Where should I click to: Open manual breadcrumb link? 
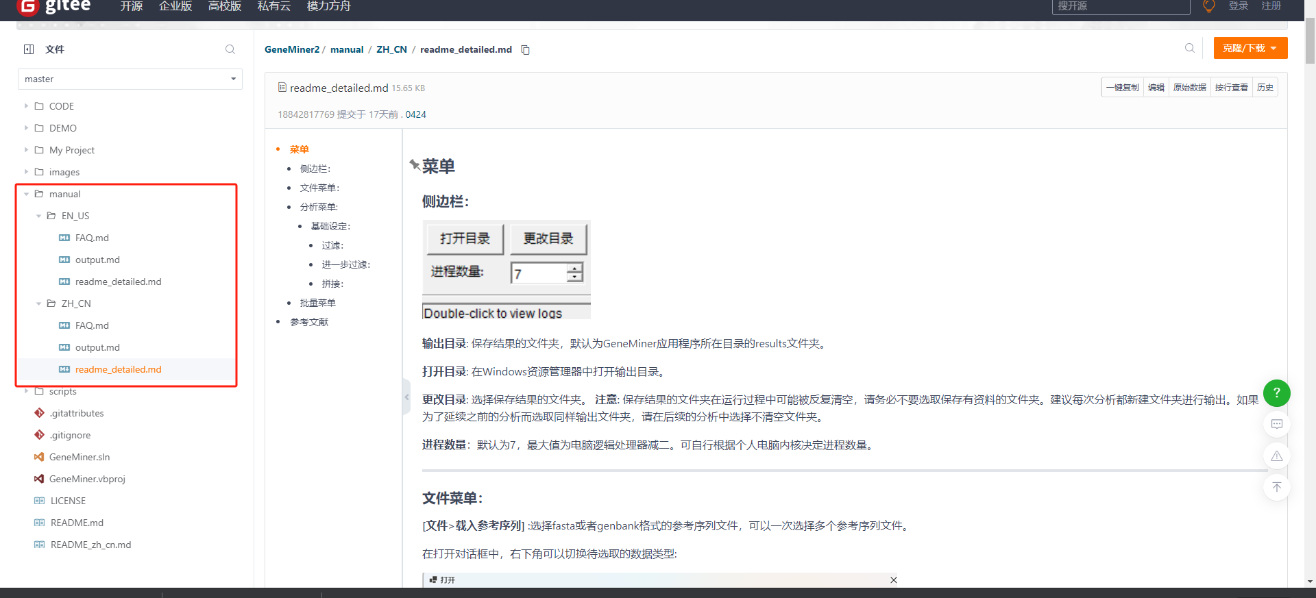(x=347, y=49)
